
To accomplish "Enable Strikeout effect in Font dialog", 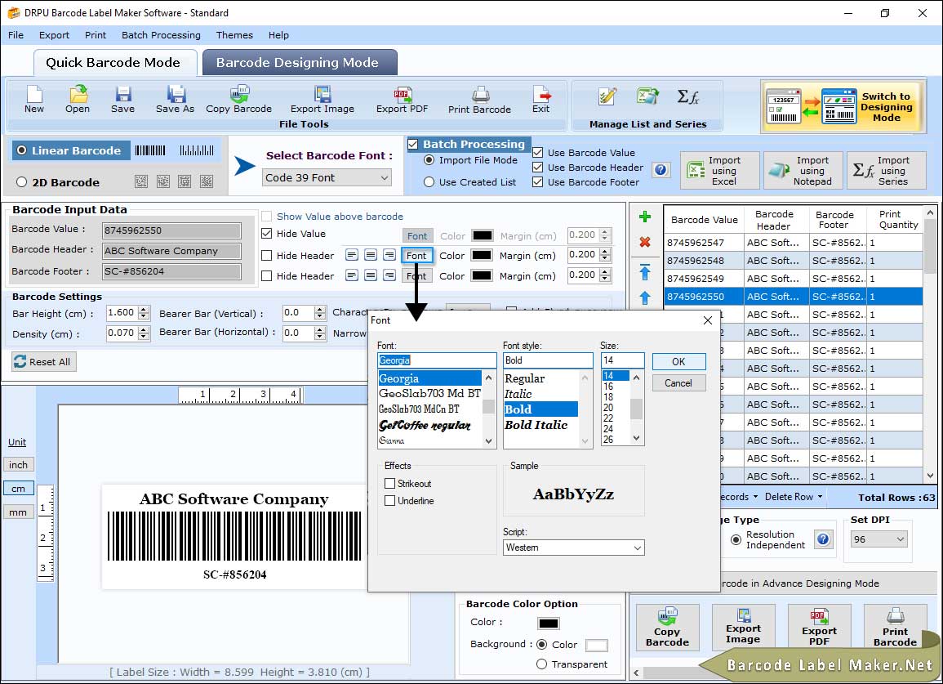I will pos(389,484).
